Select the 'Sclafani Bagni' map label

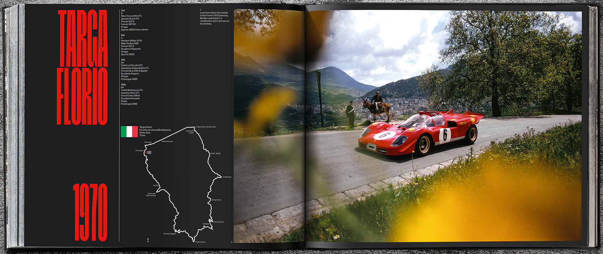170,234
